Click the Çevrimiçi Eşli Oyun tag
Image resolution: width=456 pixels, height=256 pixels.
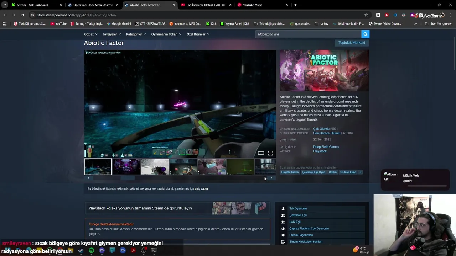pyautogui.click(x=313, y=172)
